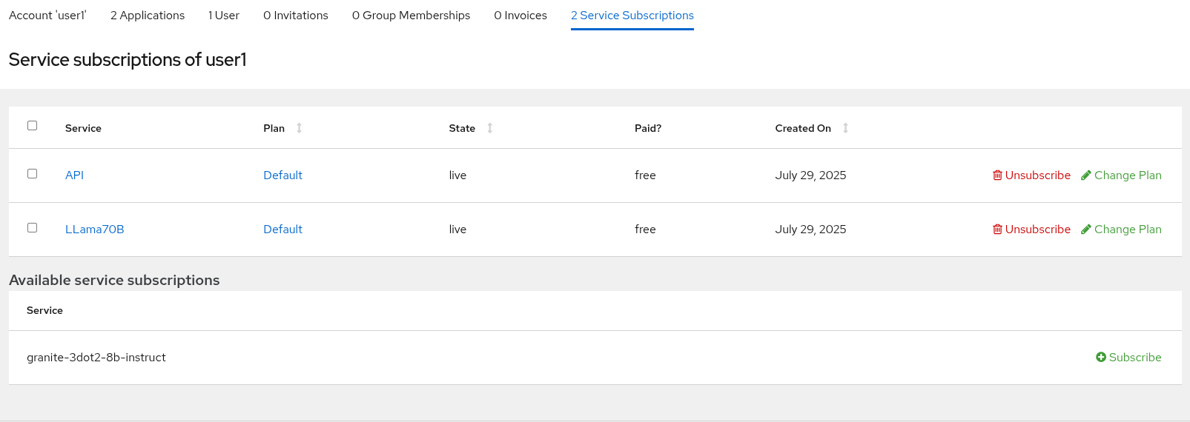Check the LLama70B subscription row checkbox
The width and height of the screenshot is (1190, 422).
(32, 227)
